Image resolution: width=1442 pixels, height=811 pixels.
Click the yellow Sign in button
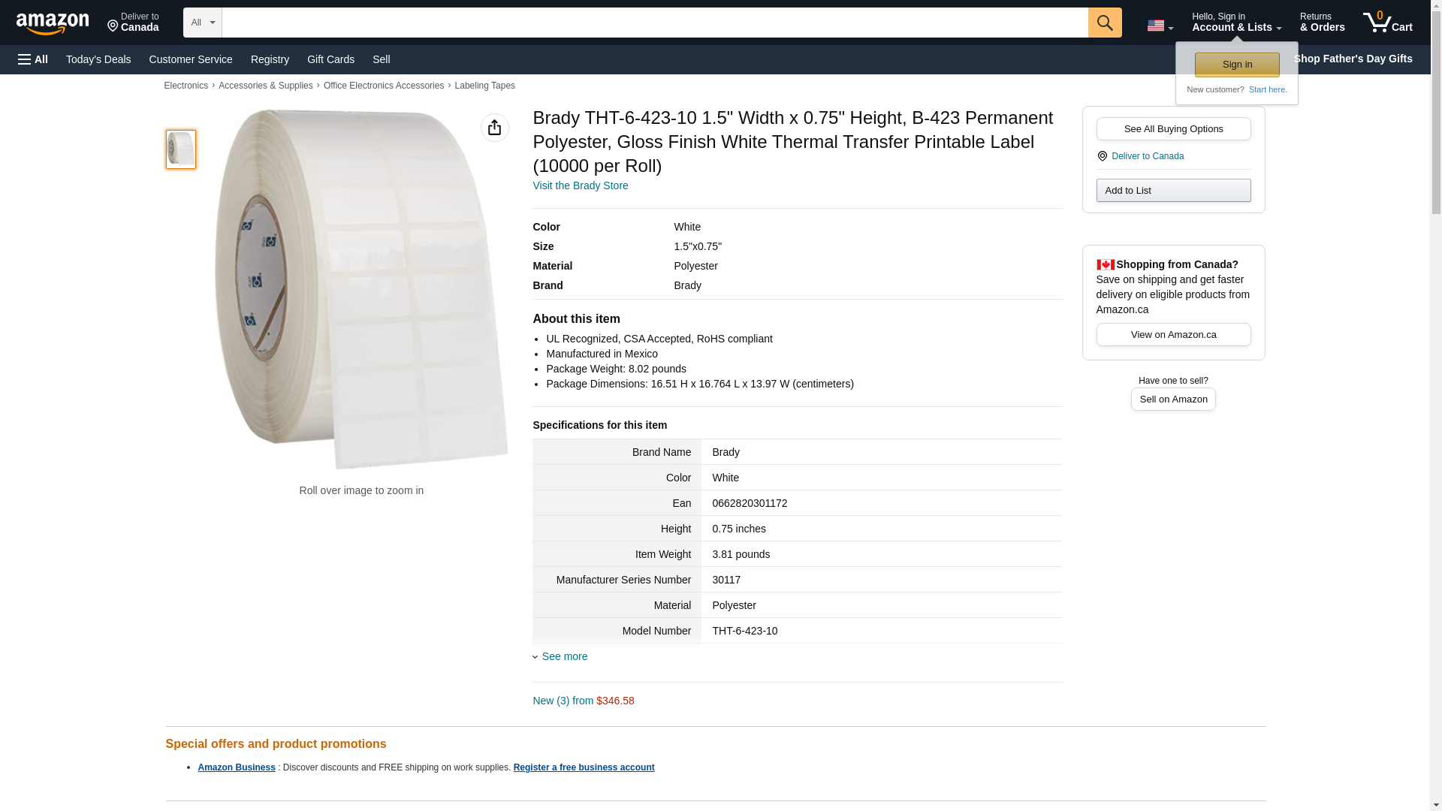1237,65
